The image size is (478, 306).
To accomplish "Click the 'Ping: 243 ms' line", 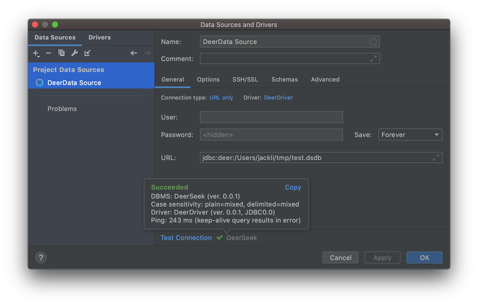I will click(226, 220).
